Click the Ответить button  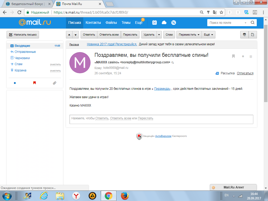coord(89,35)
